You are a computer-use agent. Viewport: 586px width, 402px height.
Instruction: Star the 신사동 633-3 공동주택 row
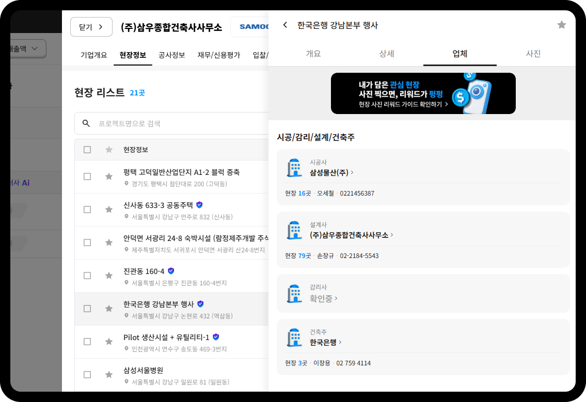click(109, 210)
